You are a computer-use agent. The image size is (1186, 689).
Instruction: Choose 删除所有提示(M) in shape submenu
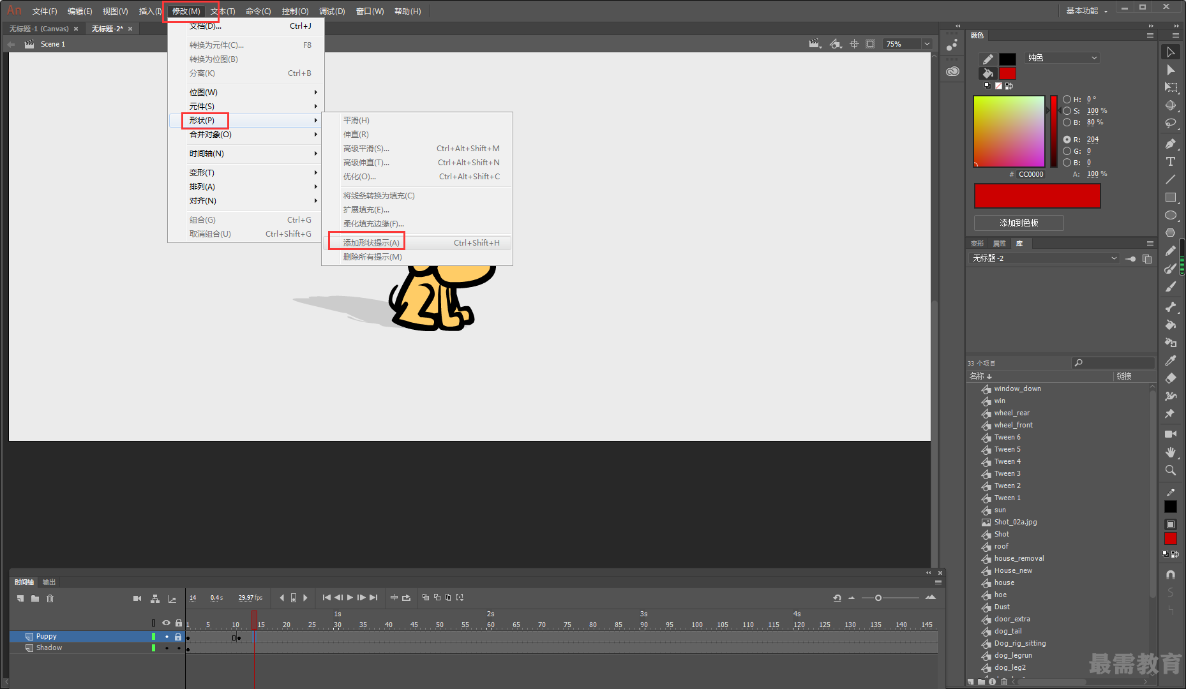click(417, 257)
